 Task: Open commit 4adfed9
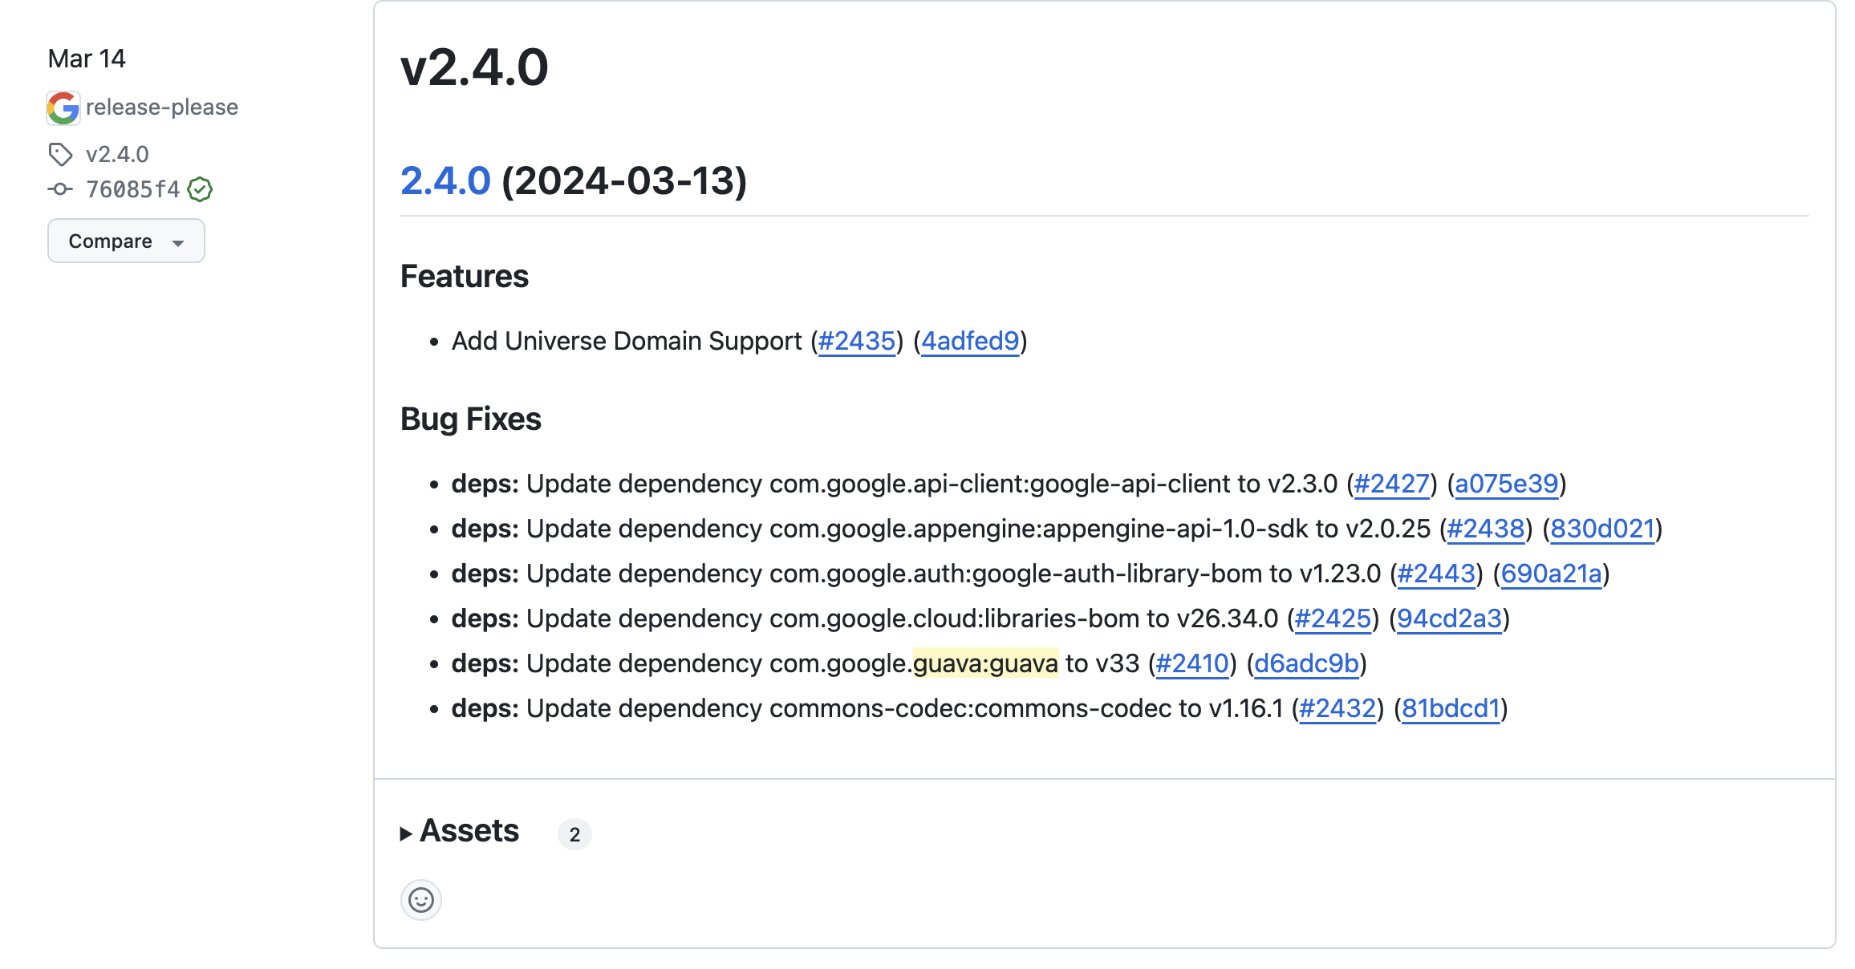coord(970,341)
